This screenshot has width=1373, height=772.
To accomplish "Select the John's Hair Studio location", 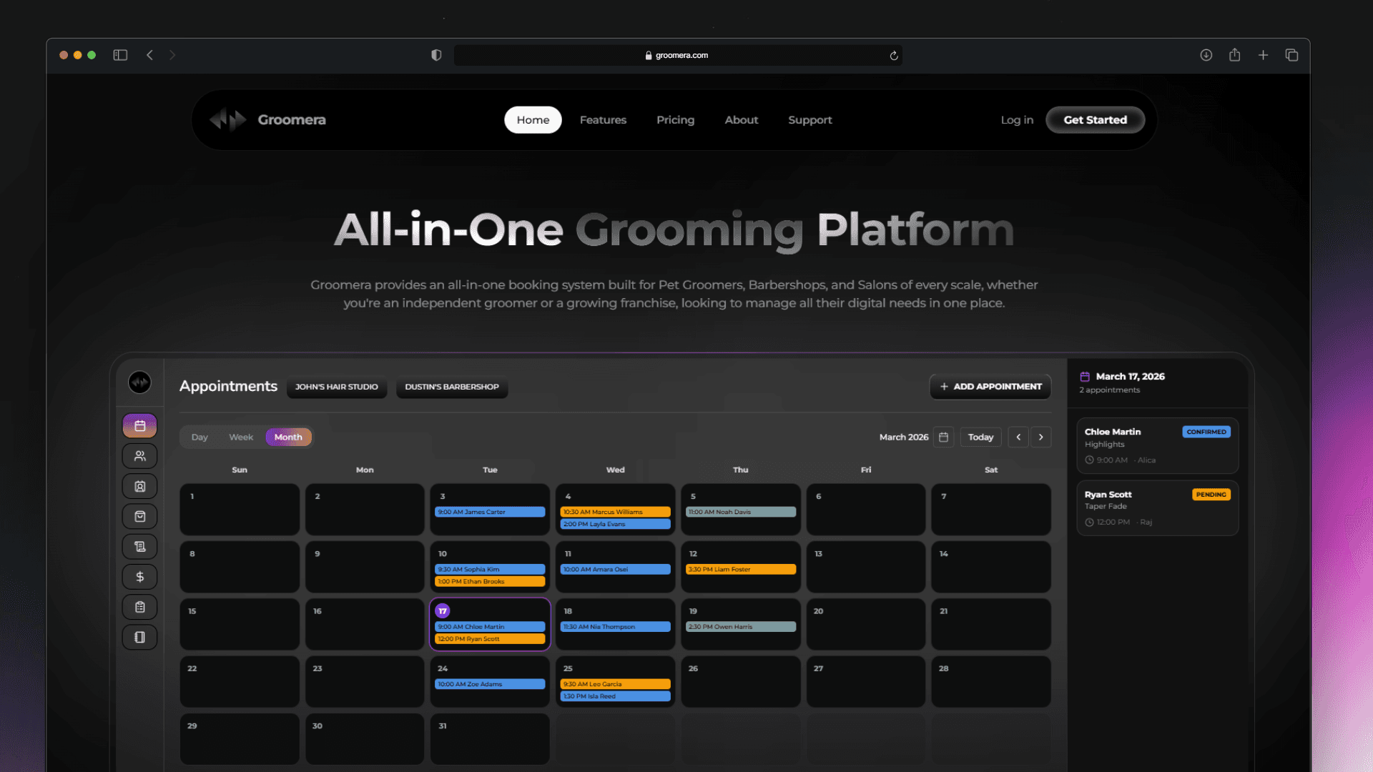I will 337,387.
